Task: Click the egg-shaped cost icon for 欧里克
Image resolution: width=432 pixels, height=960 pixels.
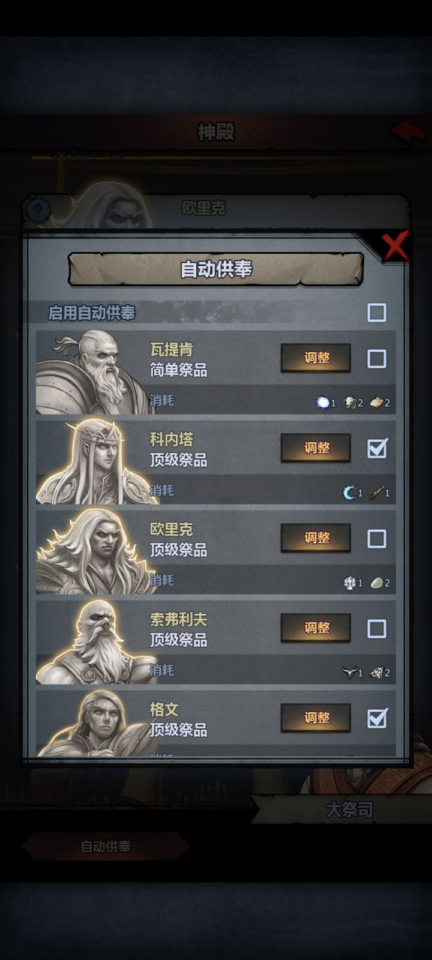Action: (x=377, y=583)
